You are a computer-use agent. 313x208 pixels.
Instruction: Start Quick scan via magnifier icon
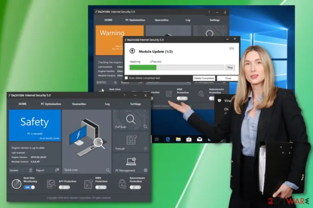pyautogui.click(x=108, y=170)
